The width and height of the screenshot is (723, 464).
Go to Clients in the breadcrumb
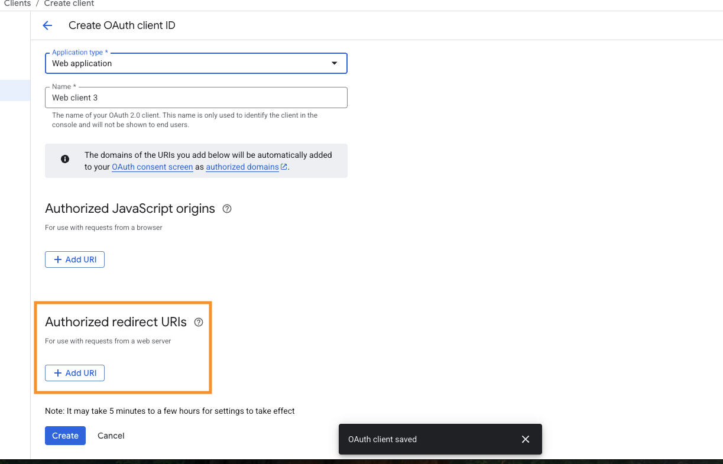17,4
